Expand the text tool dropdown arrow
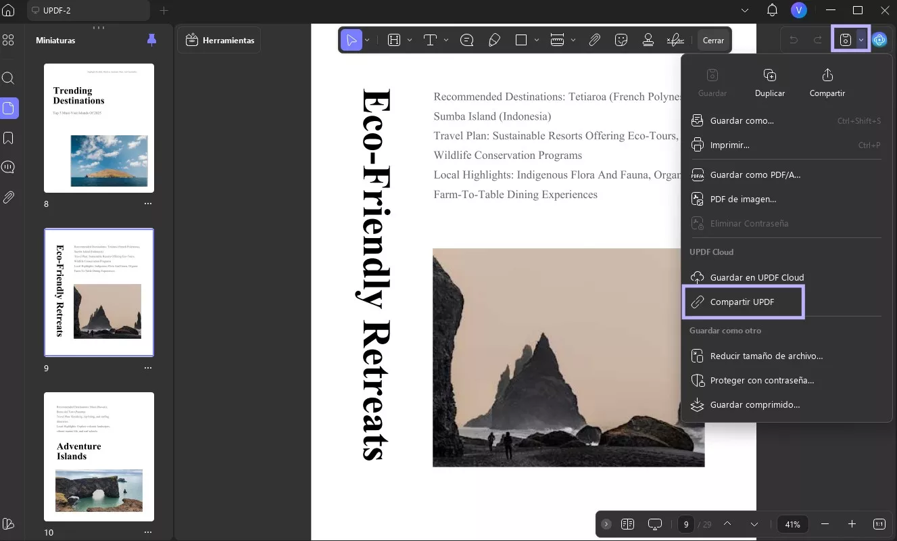This screenshot has width=897, height=541. coord(446,40)
